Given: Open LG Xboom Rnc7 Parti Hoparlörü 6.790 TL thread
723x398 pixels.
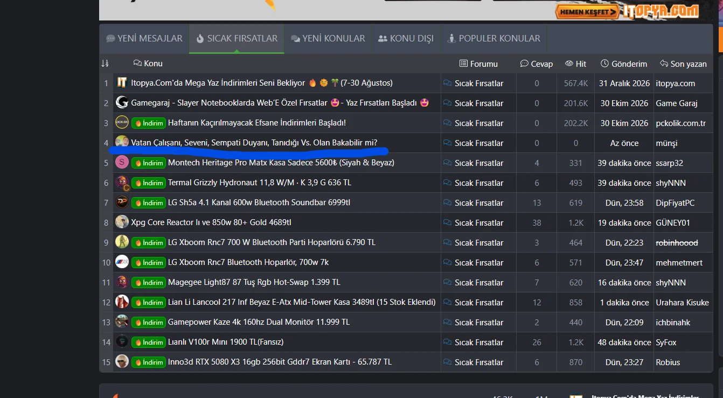Looking at the screenshot, I should pyautogui.click(x=272, y=242).
